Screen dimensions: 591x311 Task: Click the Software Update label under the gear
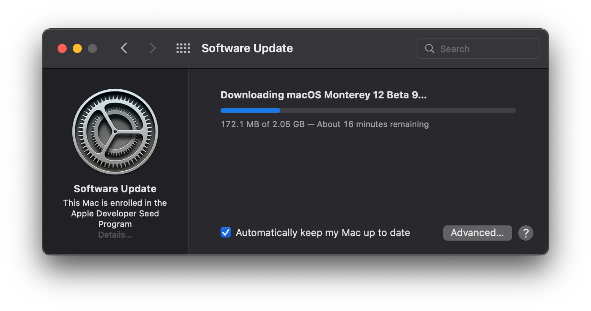tap(115, 189)
